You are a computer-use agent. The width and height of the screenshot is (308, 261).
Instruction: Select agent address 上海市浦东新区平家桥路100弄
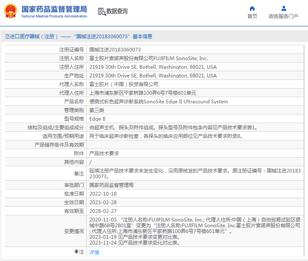point(143,93)
